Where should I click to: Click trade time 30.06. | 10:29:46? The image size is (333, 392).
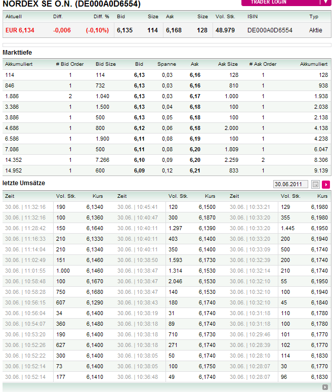pos(250,334)
